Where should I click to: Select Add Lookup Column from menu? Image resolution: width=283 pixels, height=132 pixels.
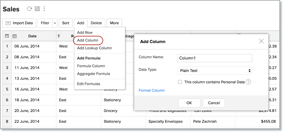tap(94, 48)
